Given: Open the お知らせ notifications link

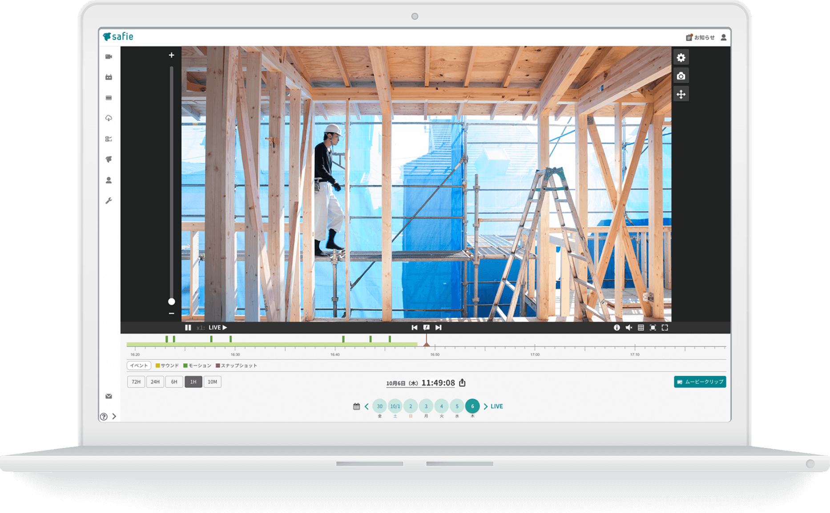Looking at the screenshot, I should pos(701,37).
